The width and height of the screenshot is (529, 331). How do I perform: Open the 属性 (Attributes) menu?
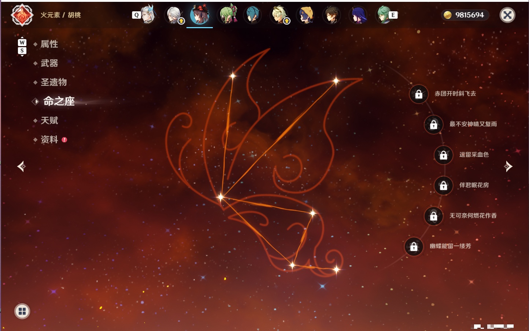tap(49, 44)
